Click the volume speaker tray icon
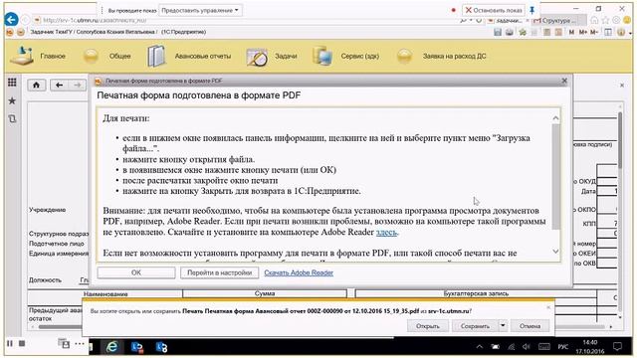 pos(527,347)
